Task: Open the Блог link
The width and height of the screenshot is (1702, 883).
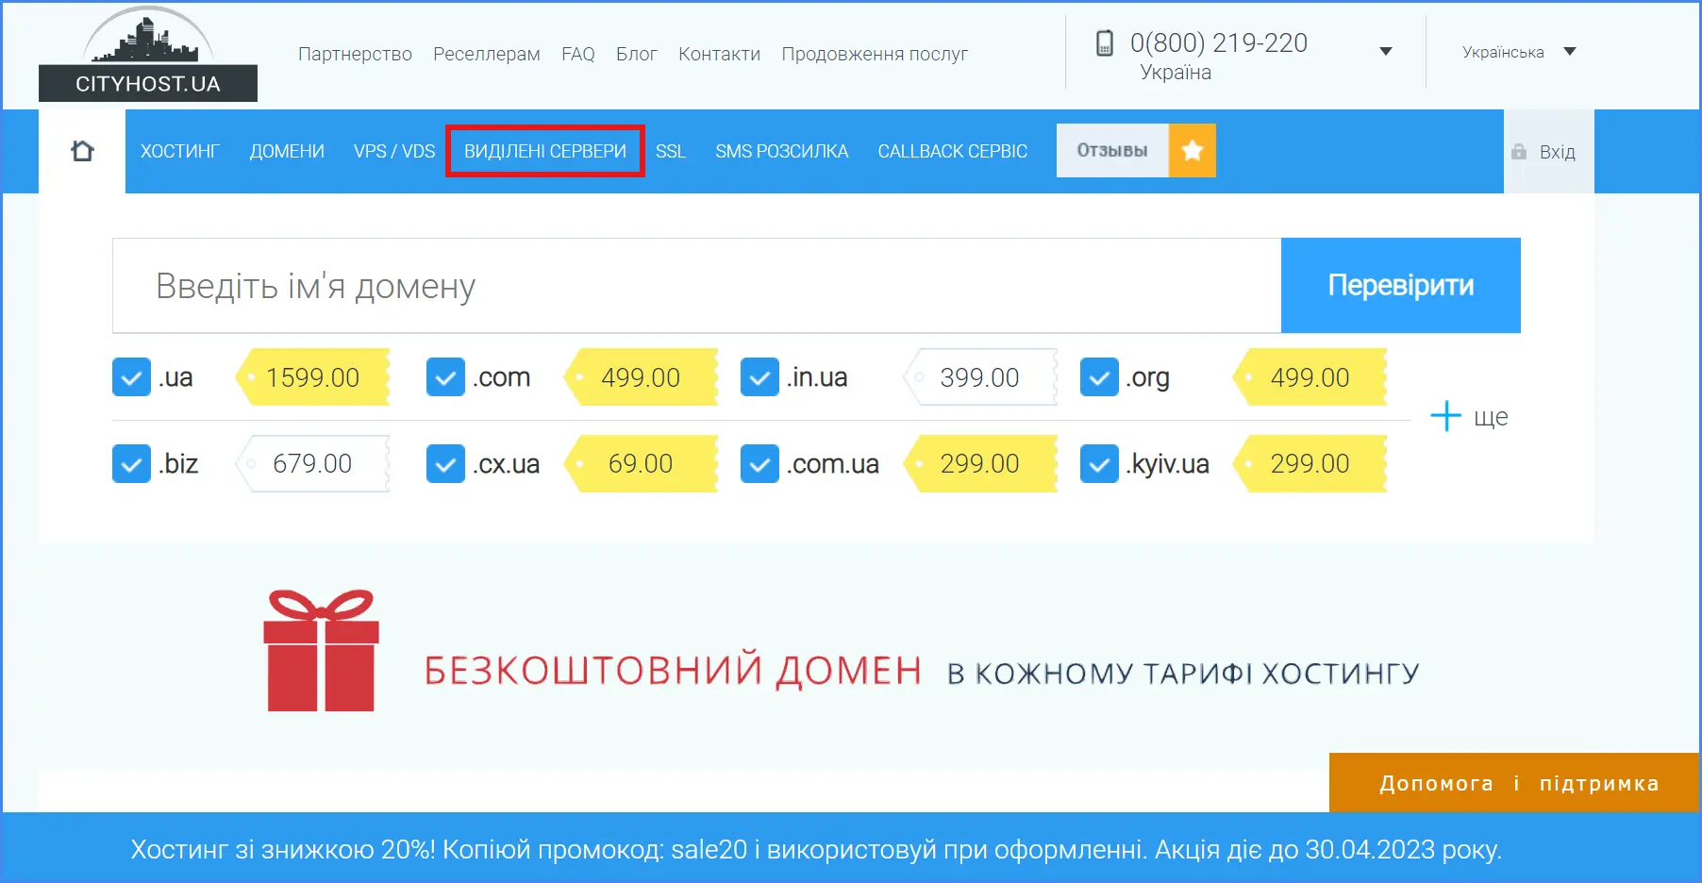Action: pyautogui.click(x=637, y=54)
